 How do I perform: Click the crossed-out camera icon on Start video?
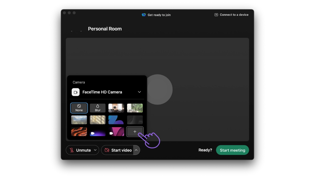click(x=107, y=150)
